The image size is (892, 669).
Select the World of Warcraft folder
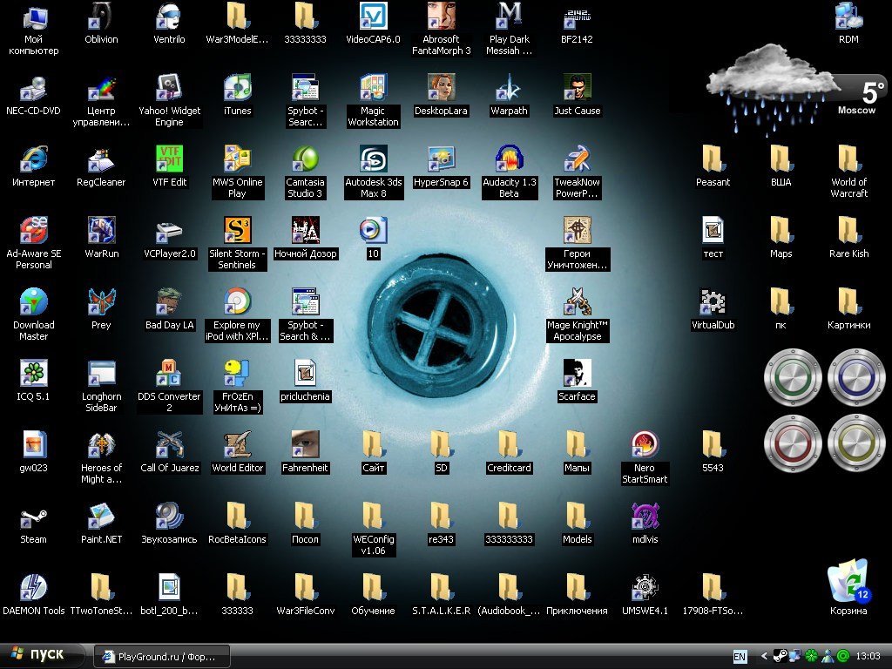pos(848,159)
